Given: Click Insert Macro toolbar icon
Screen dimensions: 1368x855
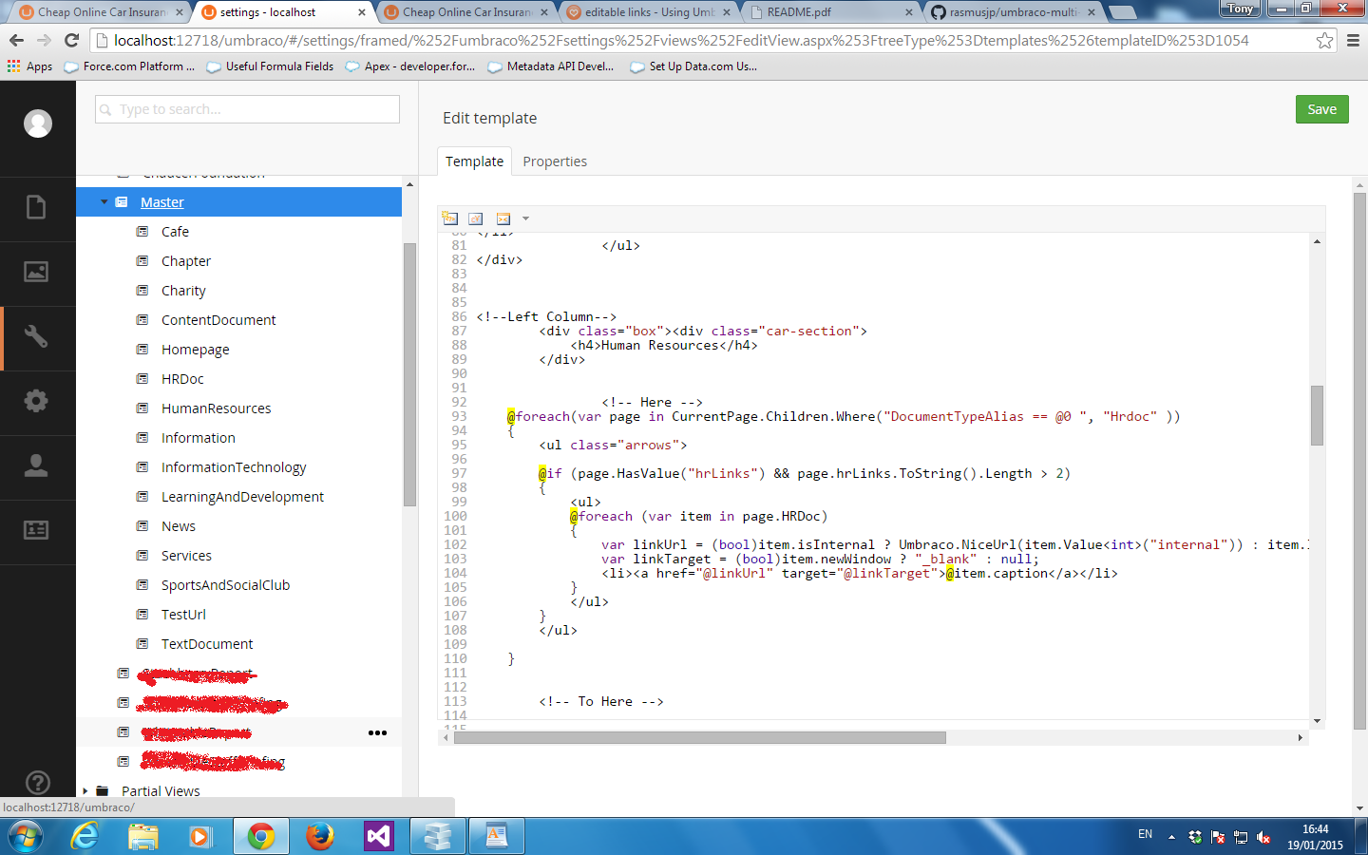Looking at the screenshot, I should click(503, 218).
